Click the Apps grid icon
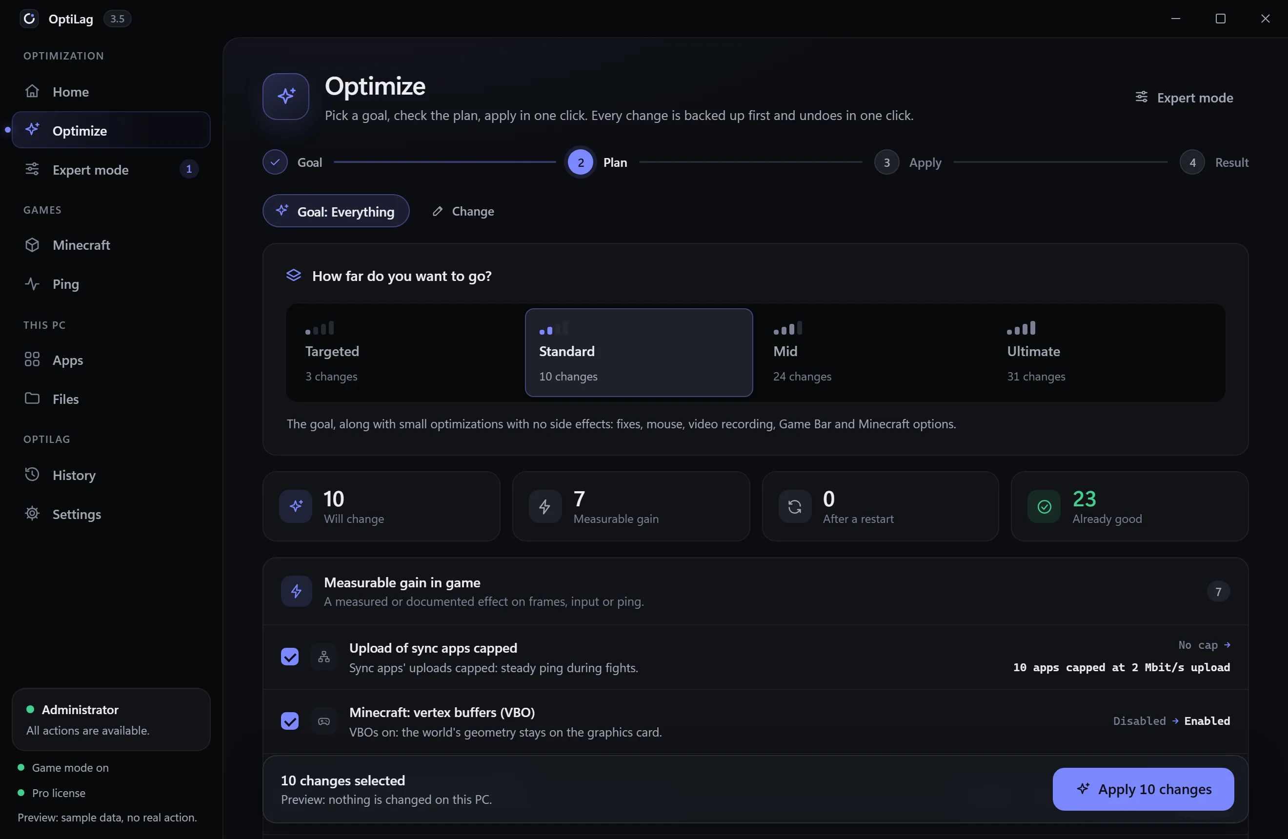Viewport: 1288px width, 839px height. (32, 360)
